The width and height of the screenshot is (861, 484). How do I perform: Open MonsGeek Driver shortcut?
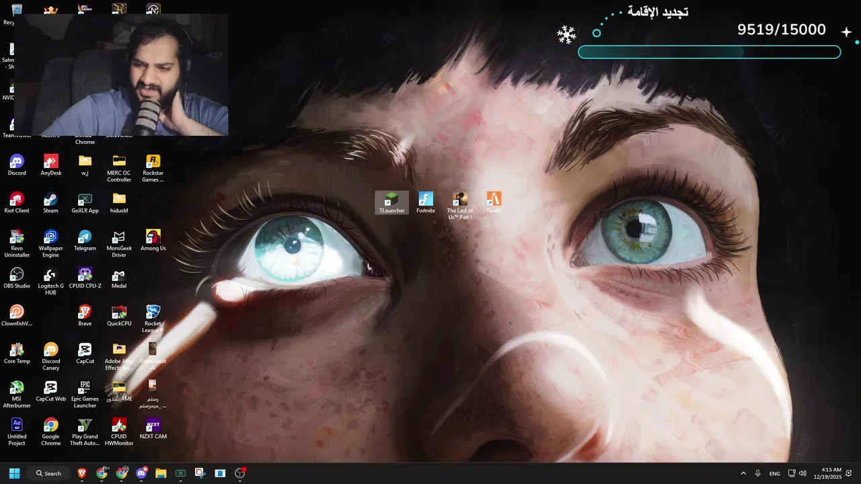(x=119, y=243)
